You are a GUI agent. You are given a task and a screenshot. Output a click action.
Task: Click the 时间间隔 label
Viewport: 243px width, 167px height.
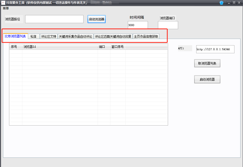coord(137,17)
